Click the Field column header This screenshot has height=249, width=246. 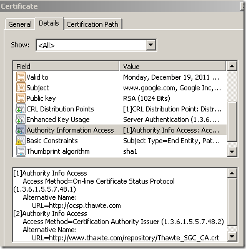[66, 66]
